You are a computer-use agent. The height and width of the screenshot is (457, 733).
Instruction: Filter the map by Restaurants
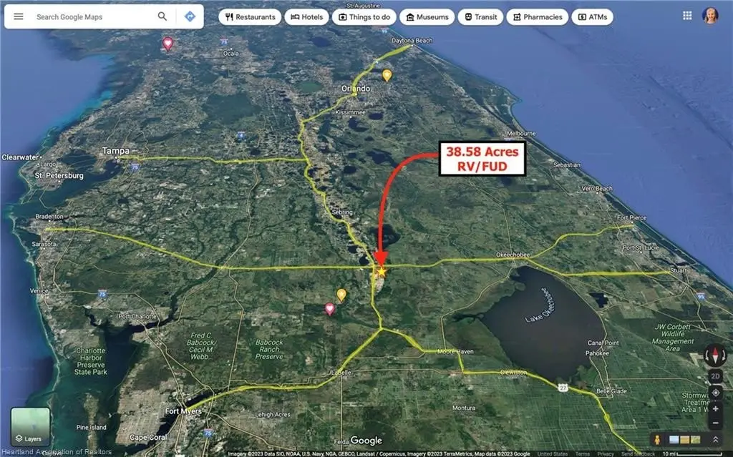coord(250,17)
